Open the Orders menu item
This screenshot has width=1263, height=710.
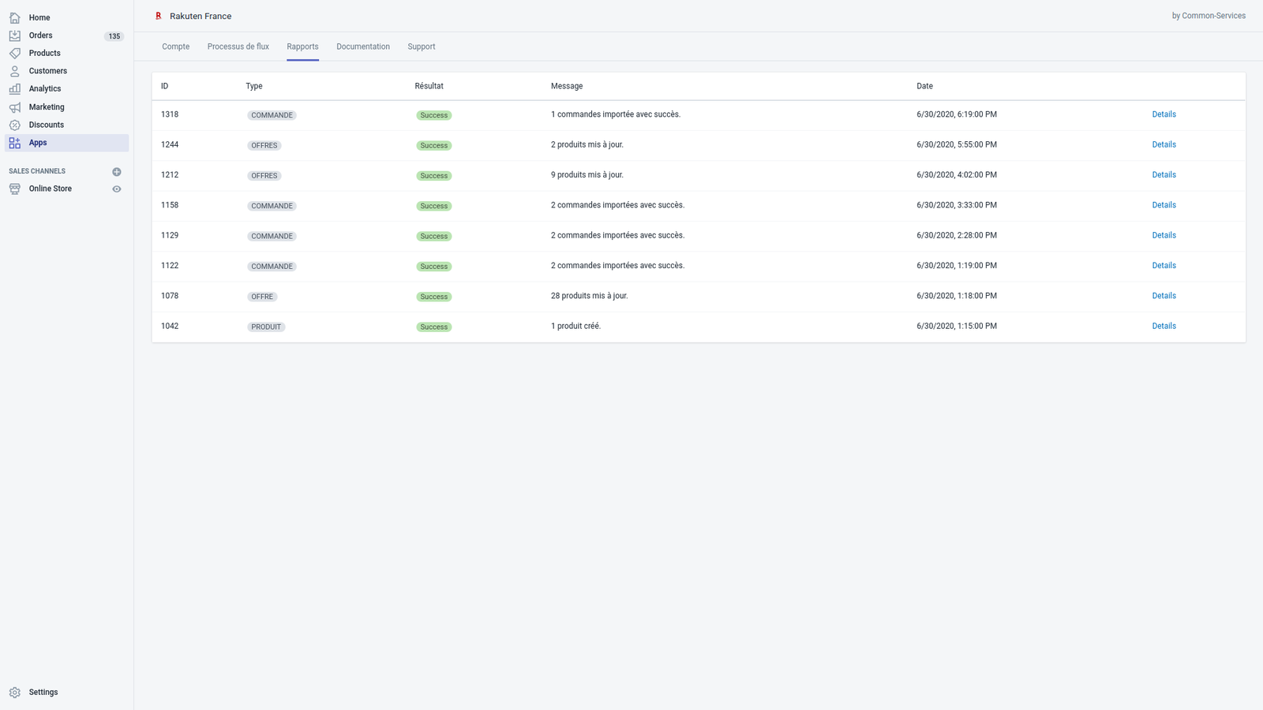[x=41, y=35]
